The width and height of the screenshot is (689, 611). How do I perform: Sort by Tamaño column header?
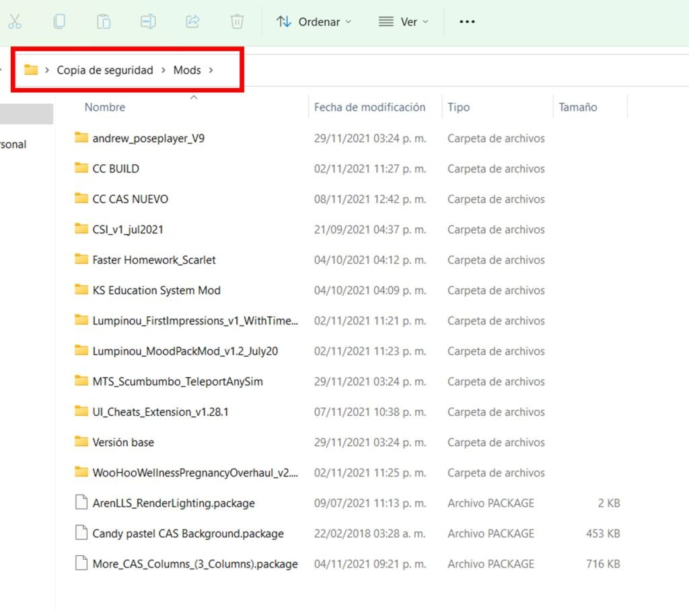pos(577,107)
